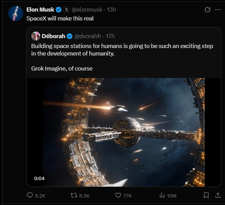Click the blue verified badge beside Déborah
Viewport: 225px width, 205px height.
(69, 36)
